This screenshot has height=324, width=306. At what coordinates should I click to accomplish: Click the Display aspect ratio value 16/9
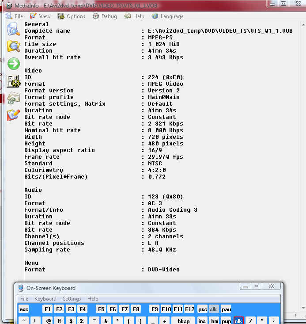(155, 150)
